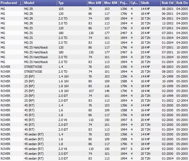Select the 180 type of MG ZS row
Screen dimensions: 189x161
pyautogui.click(x=61, y=33)
